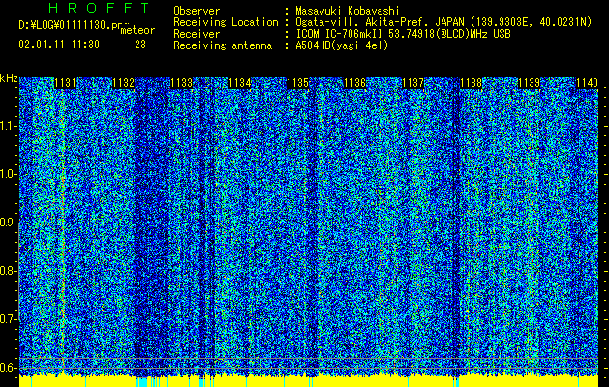Click the meteor label
This screenshot has width=609, height=387.
137,30
